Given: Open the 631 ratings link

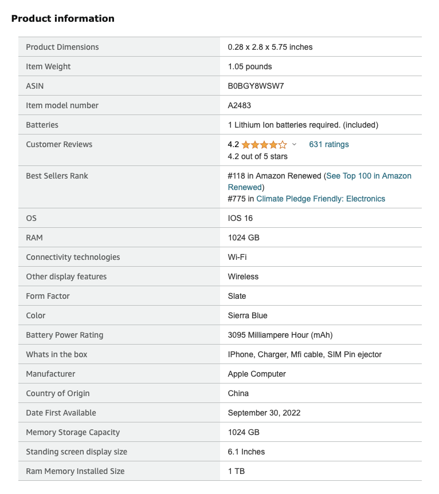Looking at the screenshot, I should click(329, 145).
